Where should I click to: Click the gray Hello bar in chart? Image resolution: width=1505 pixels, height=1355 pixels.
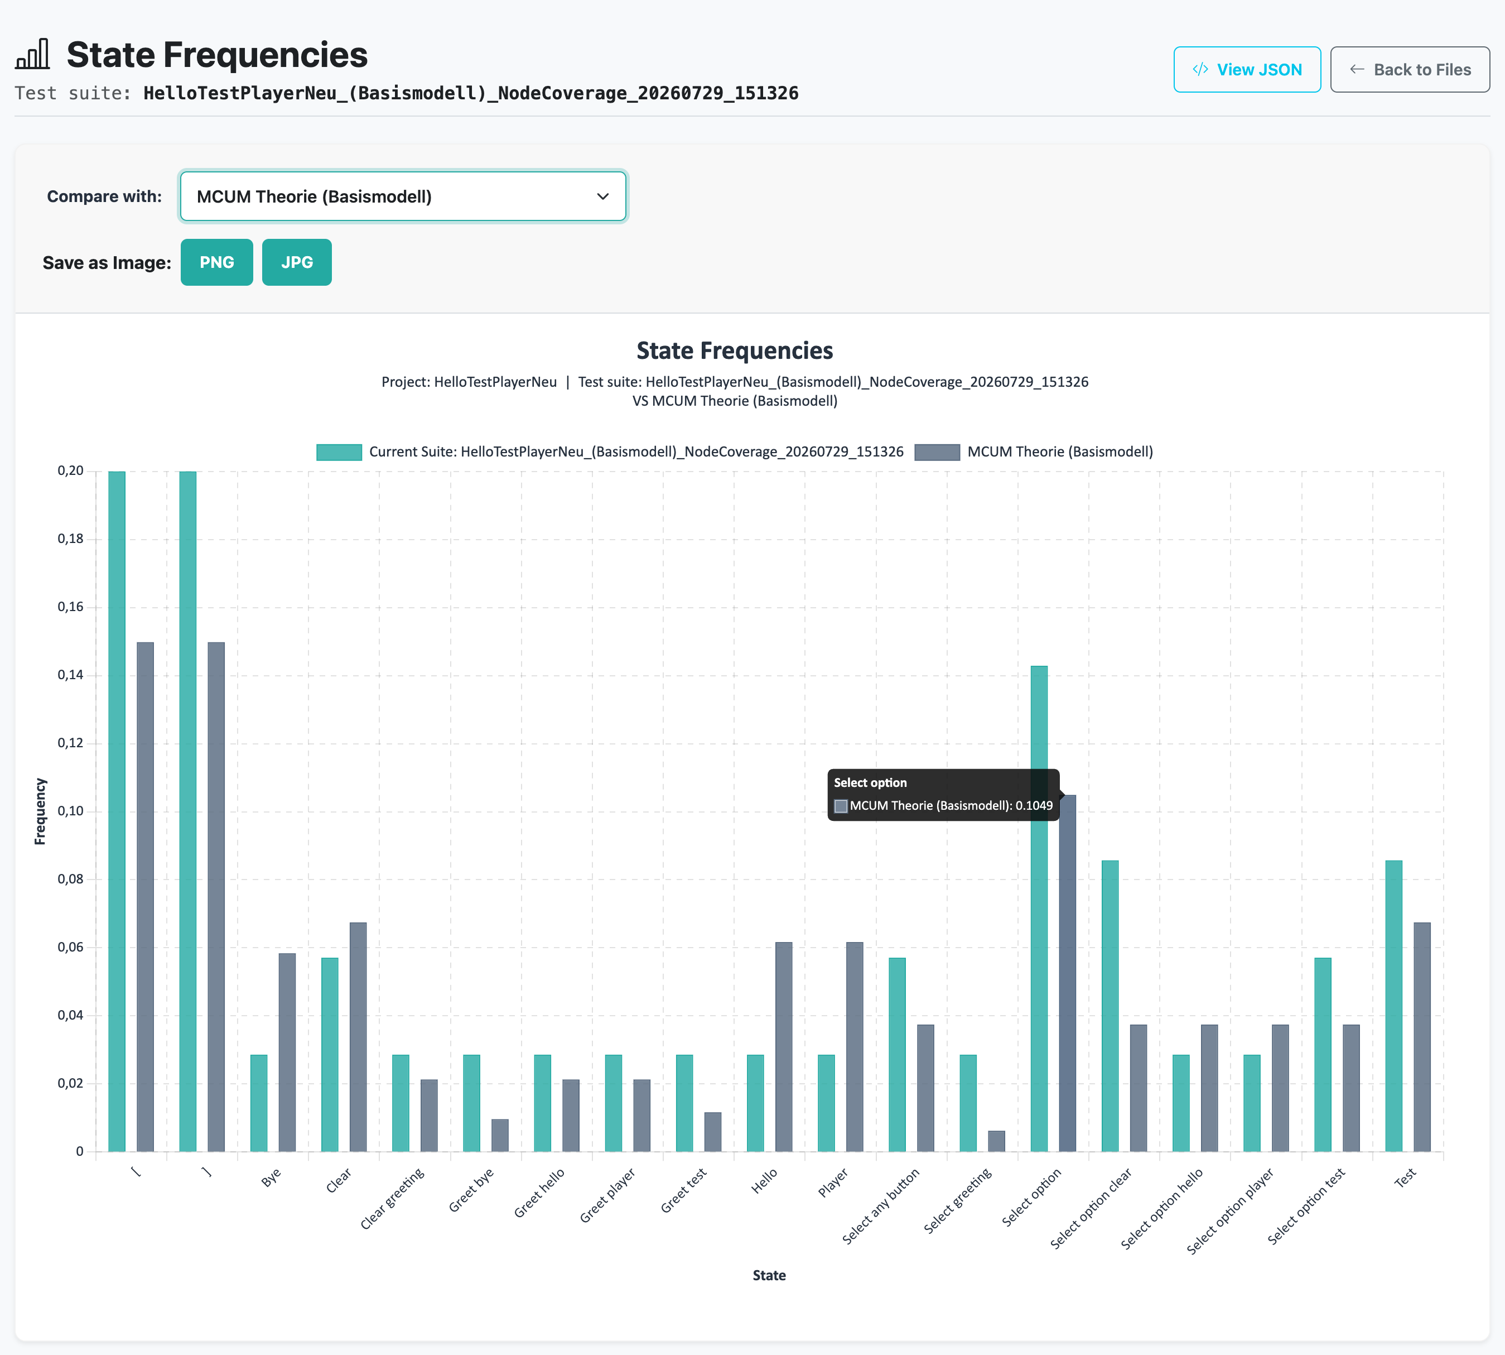click(x=784, y=1047)
